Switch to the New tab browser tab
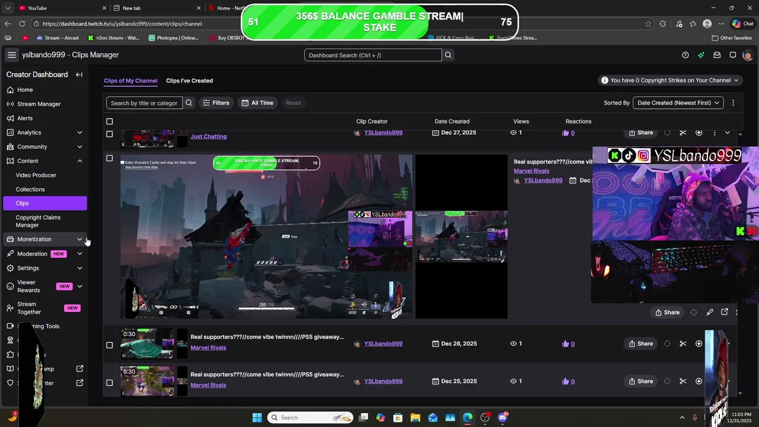759x427 pixels. [x=158, y=8]
